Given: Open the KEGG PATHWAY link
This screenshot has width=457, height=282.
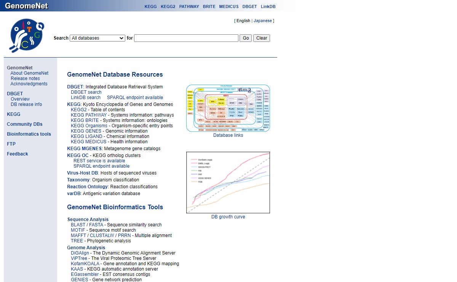Looking at the screenshot, I should click(x=89, y=115).
